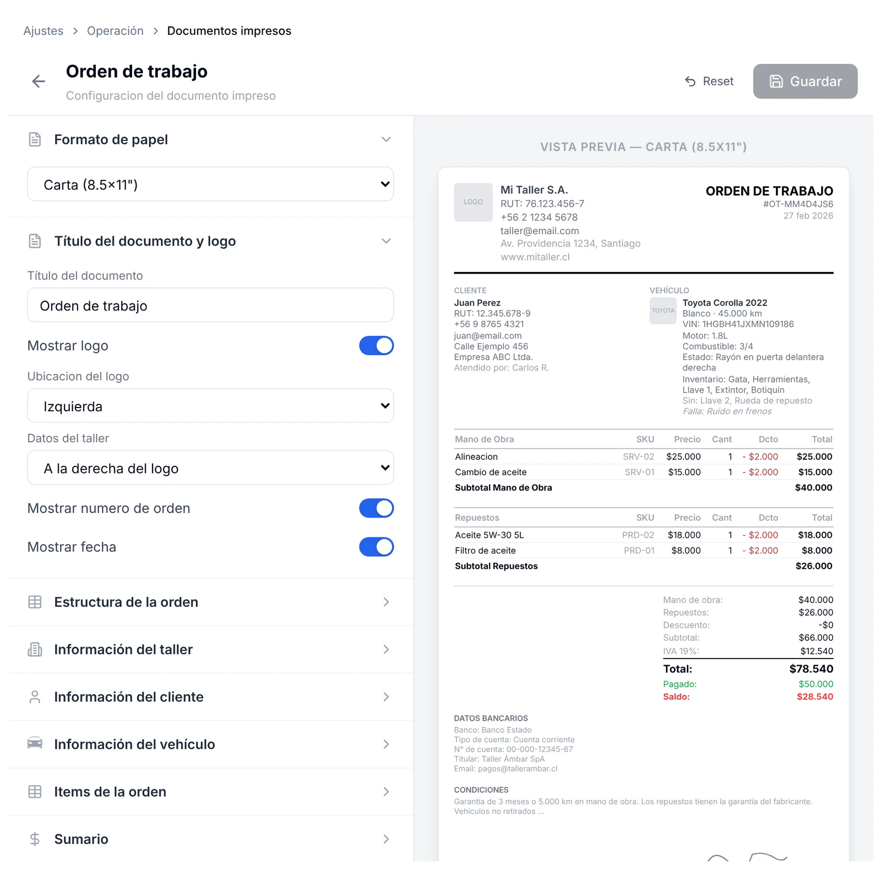Click the order number #OT-MM4D4JS6

[798, 204]
